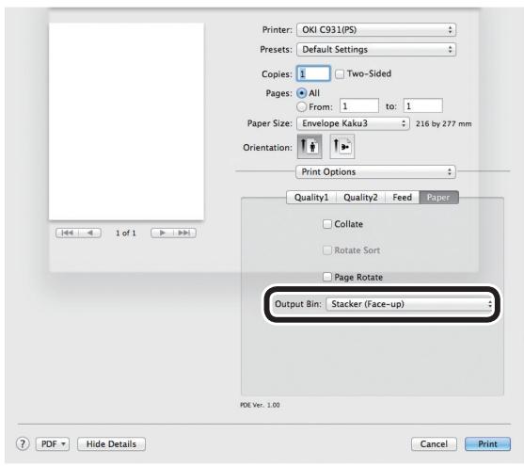Select portrait orientation icon
The image size is (524, 466).
[310, 147]
